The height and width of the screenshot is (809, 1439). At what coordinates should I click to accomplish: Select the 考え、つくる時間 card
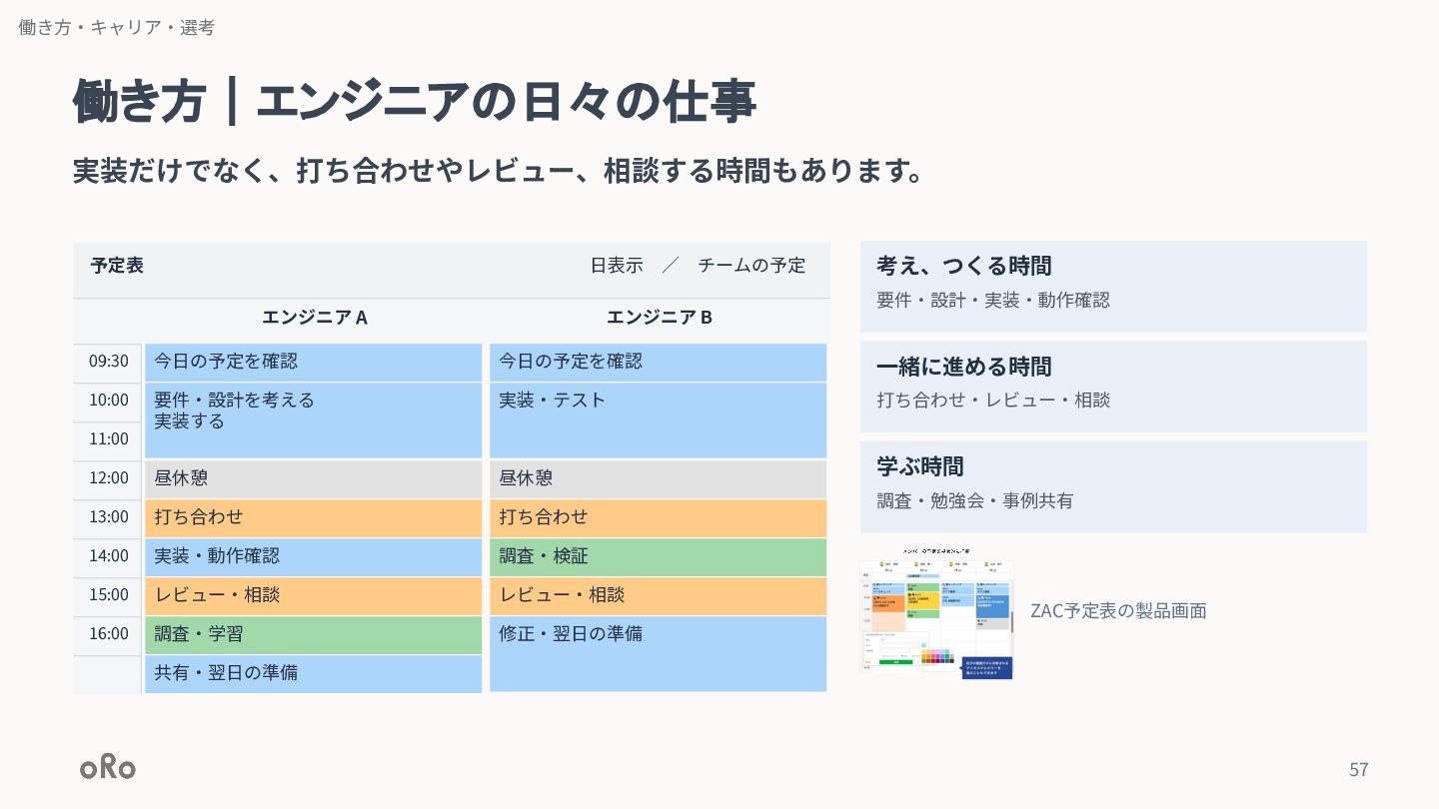point(1113,286)
